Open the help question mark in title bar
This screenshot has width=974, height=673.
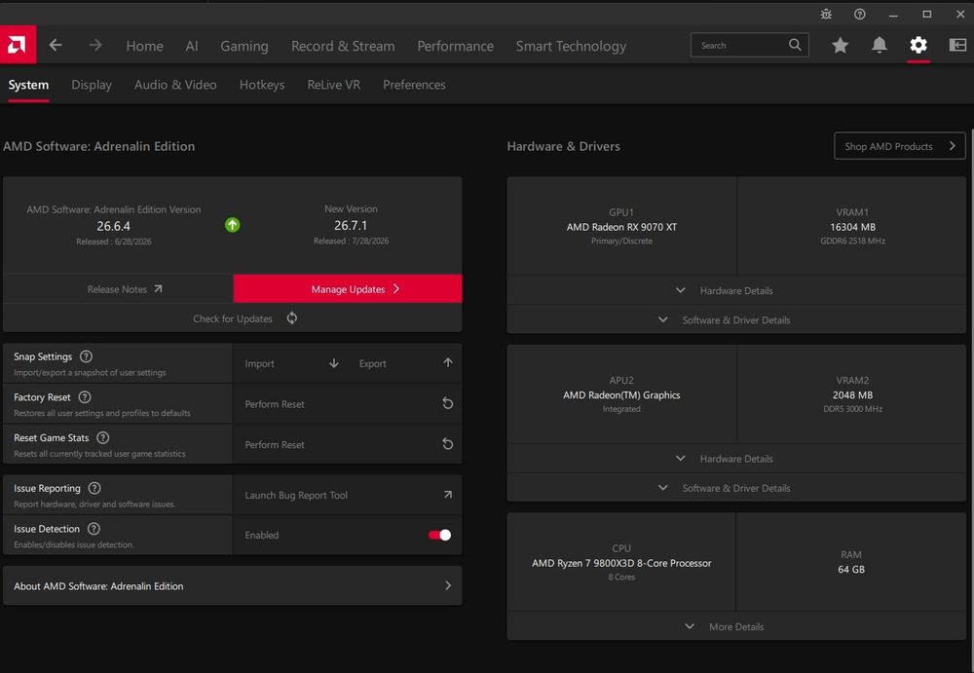pos(860,15)
